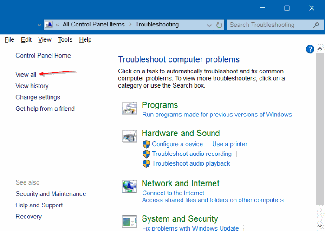Open Help and Support link
The image size is (325, 231).
[39, 205]
